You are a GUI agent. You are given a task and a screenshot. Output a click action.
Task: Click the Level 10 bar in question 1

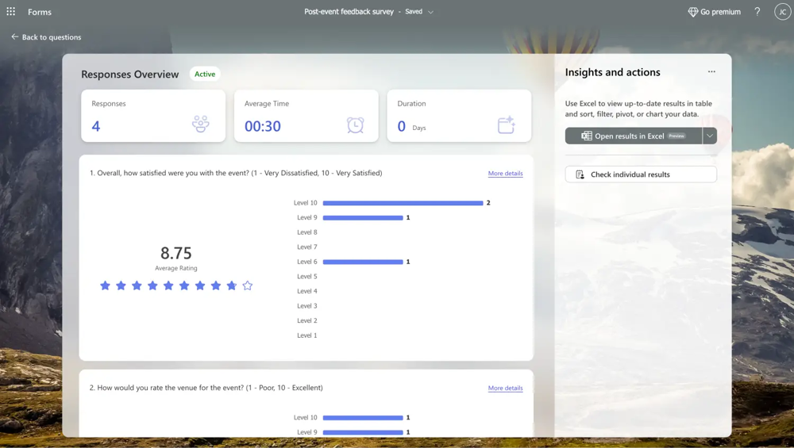(x=403, y=203)
